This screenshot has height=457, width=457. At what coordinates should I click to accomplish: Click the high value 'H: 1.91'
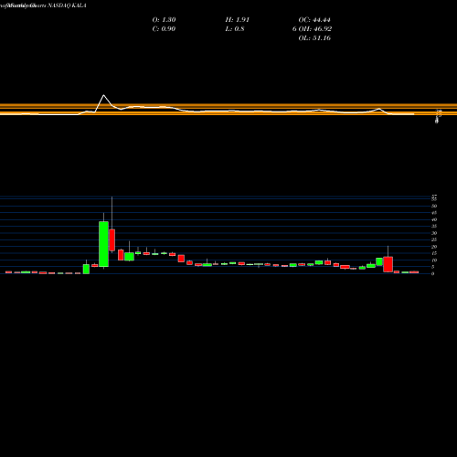tap(238, 20)
